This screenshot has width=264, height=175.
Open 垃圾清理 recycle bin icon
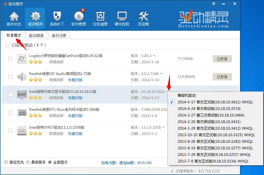click(x=100, y=19)
